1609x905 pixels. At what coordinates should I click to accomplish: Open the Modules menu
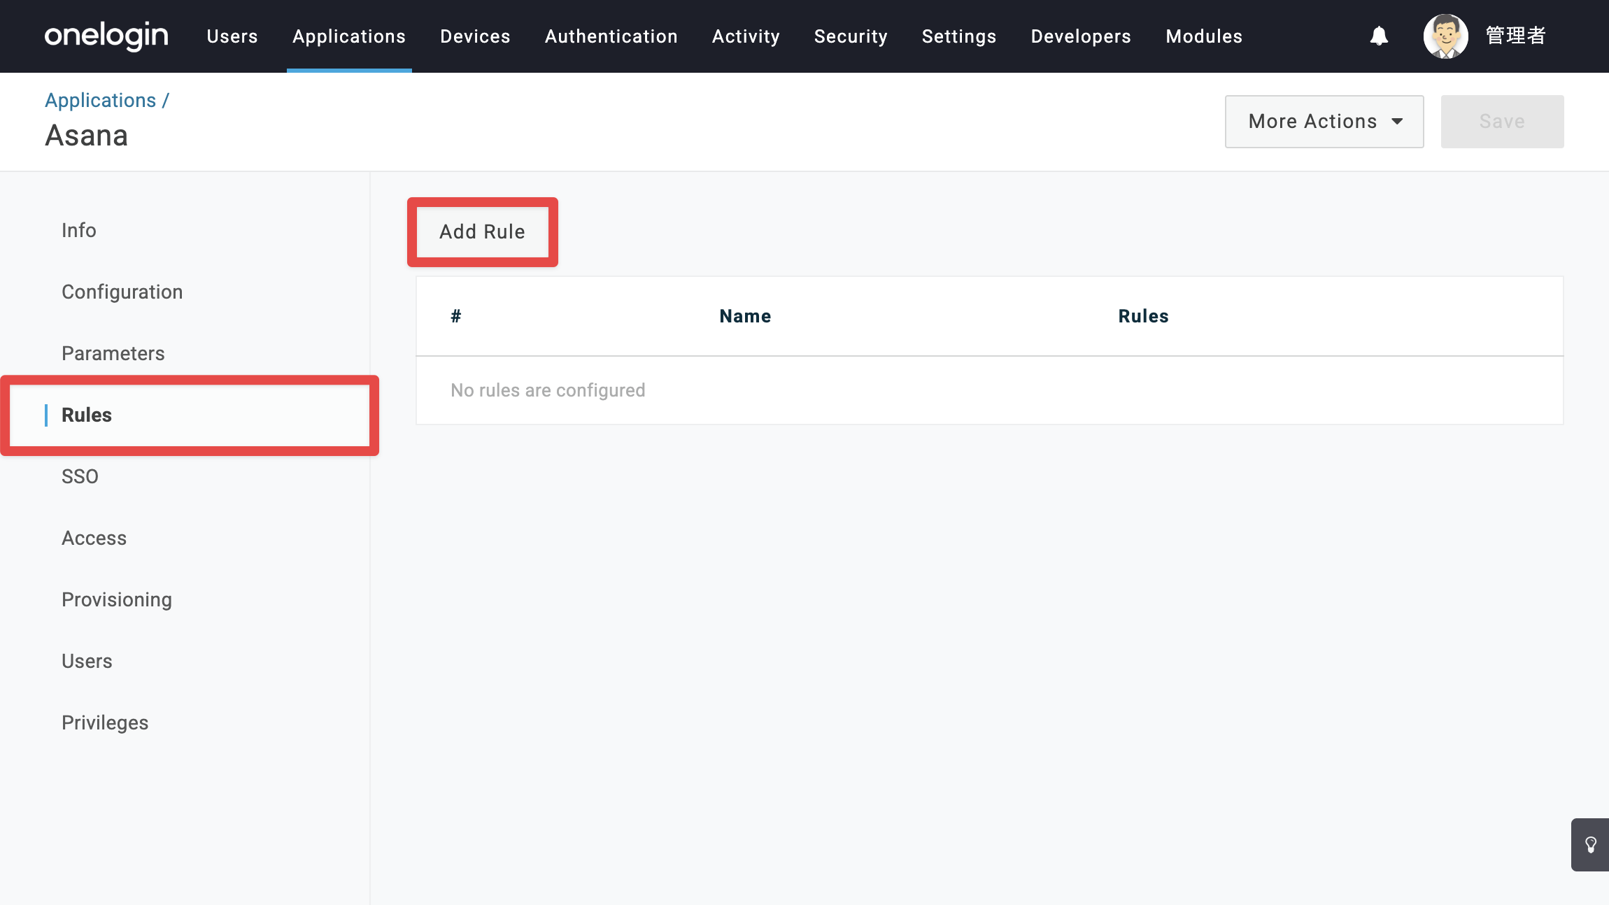coord(1204,36)
